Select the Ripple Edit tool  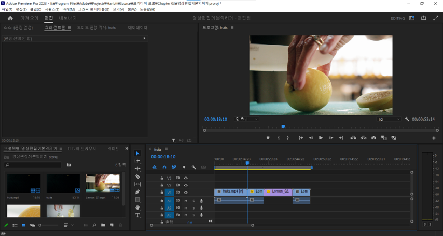137,169
